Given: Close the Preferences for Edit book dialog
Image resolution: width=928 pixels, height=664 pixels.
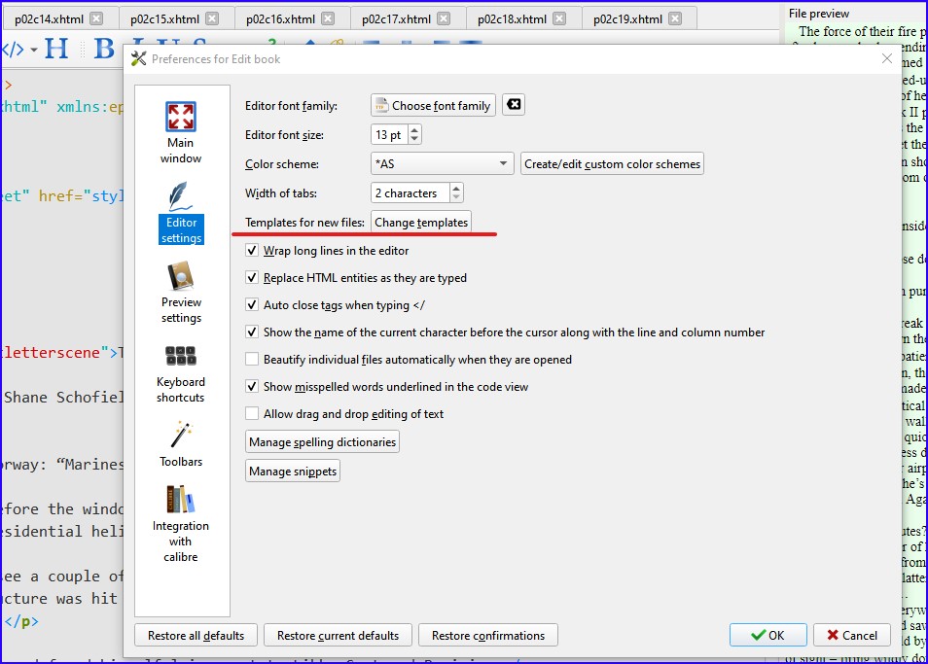Looking at the screenshot, I should coord(886,58).
